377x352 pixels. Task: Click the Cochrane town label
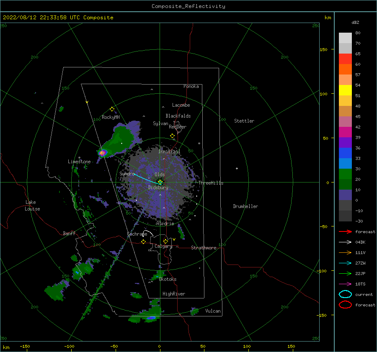point(137,234)
